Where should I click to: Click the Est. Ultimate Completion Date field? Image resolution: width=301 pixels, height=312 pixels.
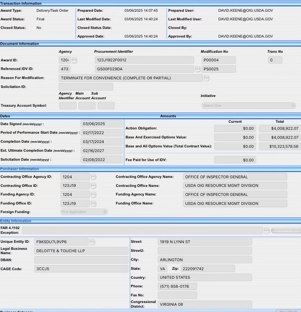click(101, 151)
